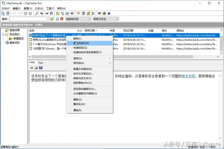
Task: Click inside the 查找 search input field
Action: tap(28, 19)
